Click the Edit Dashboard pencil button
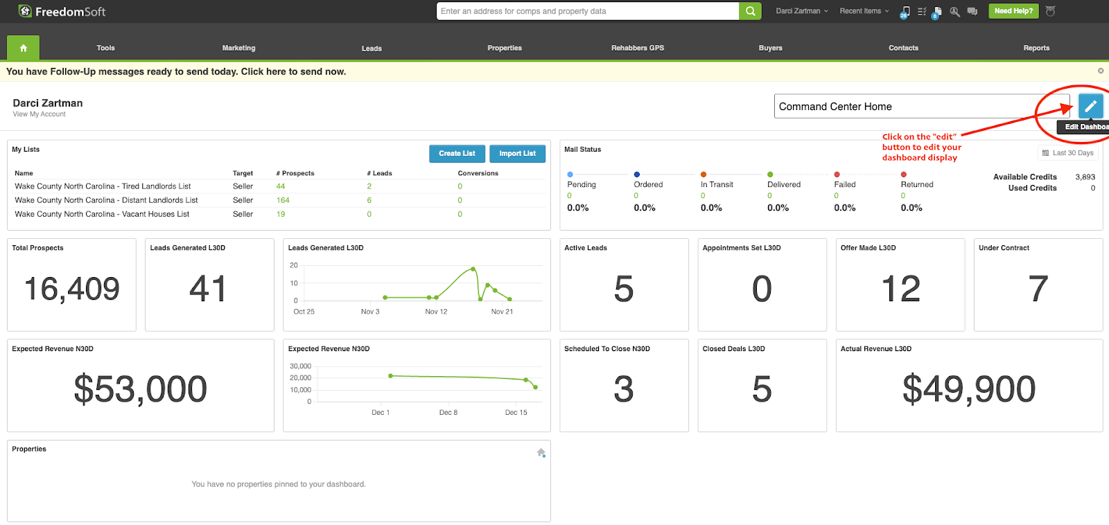 [x=1090, y=106]
